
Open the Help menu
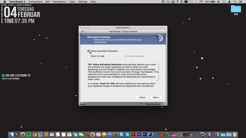tap(93, 2)
